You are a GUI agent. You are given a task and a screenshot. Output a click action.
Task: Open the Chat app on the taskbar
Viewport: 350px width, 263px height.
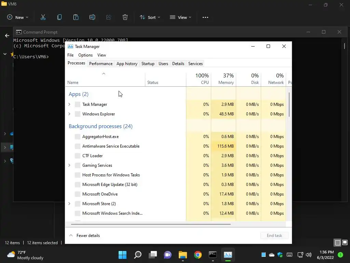(x=167, y=255)
